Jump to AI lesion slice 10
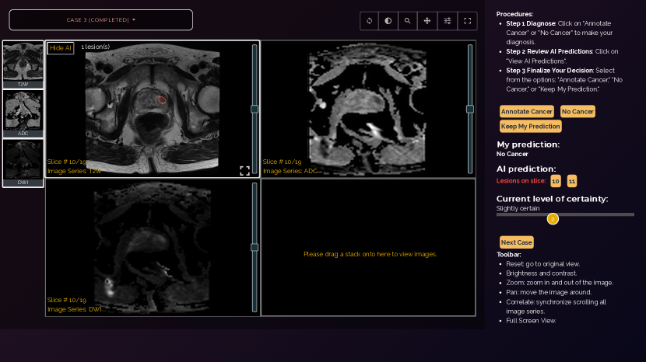 tap(556, 181)
